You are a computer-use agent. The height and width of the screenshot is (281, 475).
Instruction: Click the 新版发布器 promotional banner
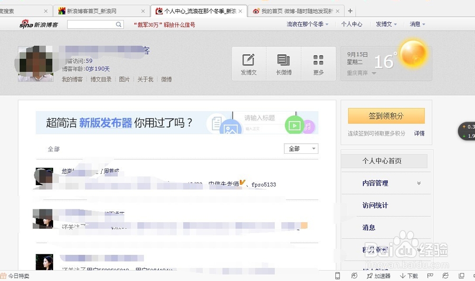click(x=177, y=122)
